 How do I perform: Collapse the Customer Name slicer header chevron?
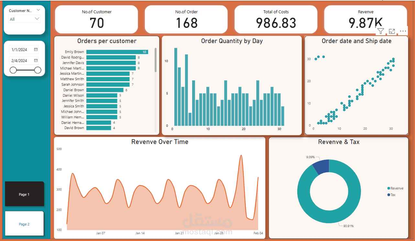[38, 10]
